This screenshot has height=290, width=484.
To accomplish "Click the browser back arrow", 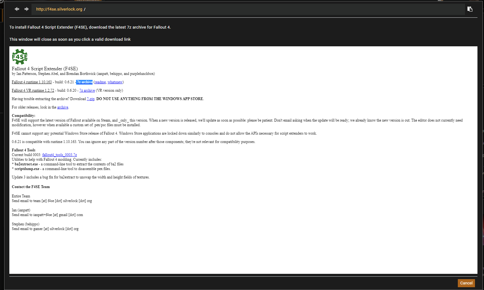I will [x=17, y=9].
